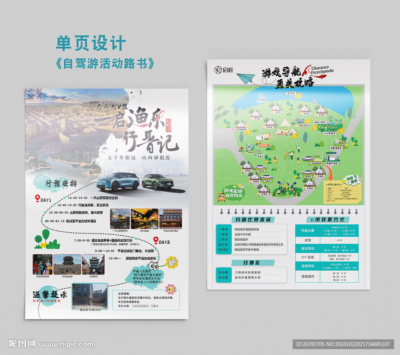
Task: Click the 18:35-20:00 山西特色美食 schedule line
Action: 76,212
